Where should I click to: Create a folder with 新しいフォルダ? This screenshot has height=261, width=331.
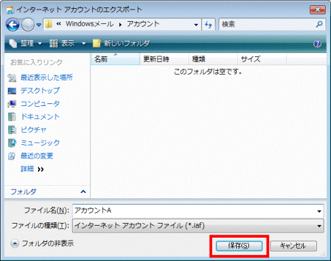121,43
